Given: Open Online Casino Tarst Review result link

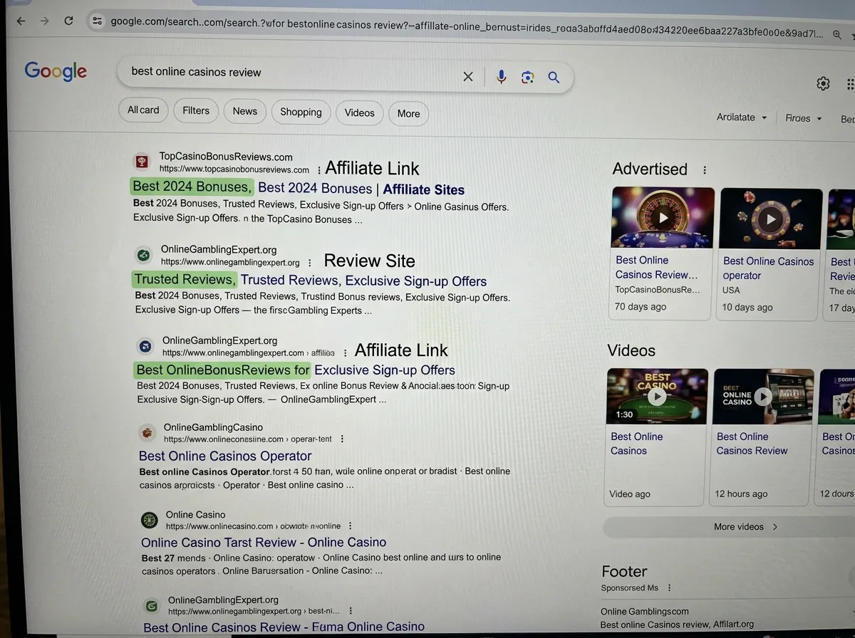Looking at the screenshot, I should 264,542.
